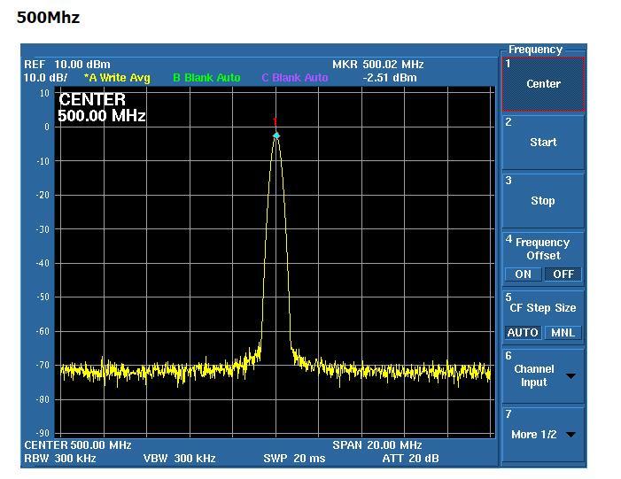Select the SWP 20 ms readout
Viewport: 621px width, 479px height.
coord(294,459)
